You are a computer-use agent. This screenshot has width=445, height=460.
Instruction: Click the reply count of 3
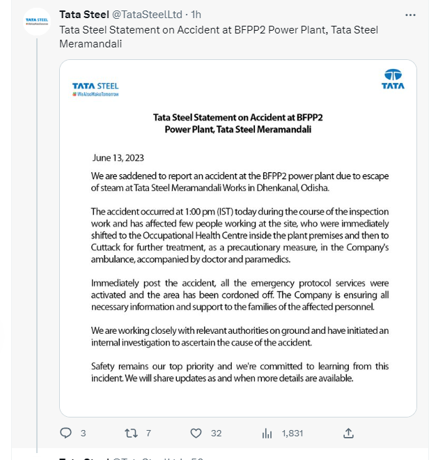84,433
